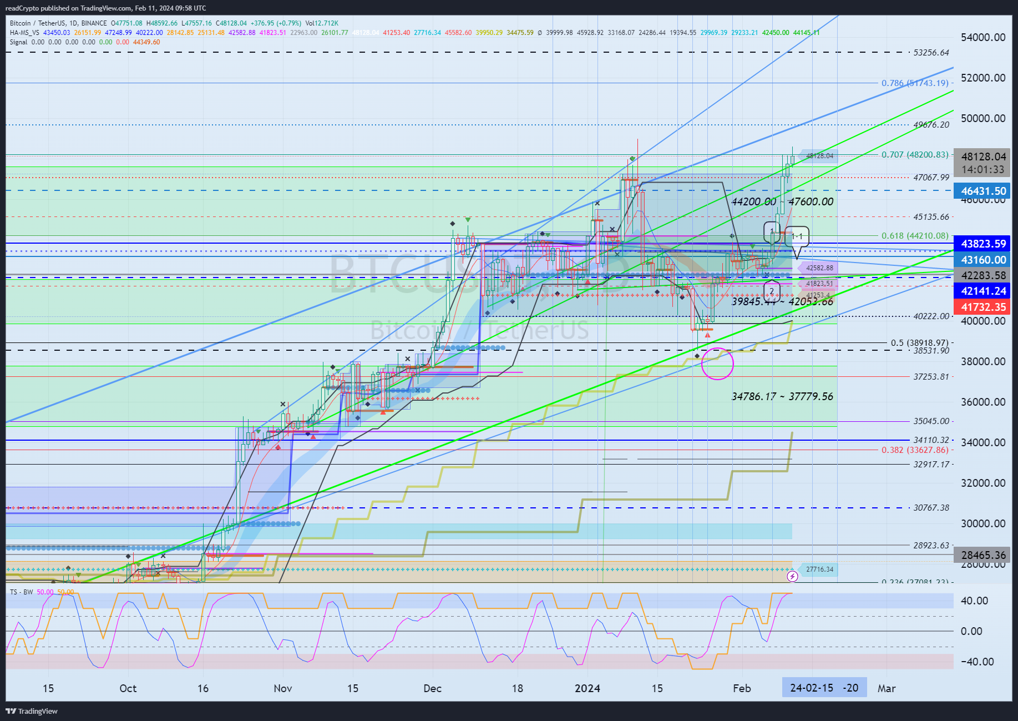
Task: Select the 38531.90 line label
Action: pyautogui.click(x=931, y=351)
